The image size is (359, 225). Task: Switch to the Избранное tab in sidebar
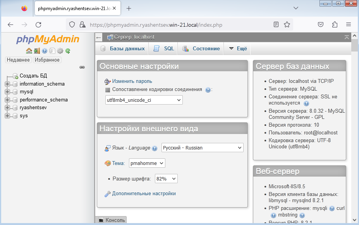click(x=47, y=60)
